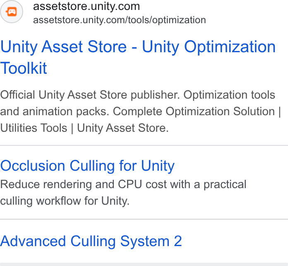Click the Optimization tools phrase in the snippet
Image resolution: width=288 pixels, height=266 pixels.
[x=229, y=95]
